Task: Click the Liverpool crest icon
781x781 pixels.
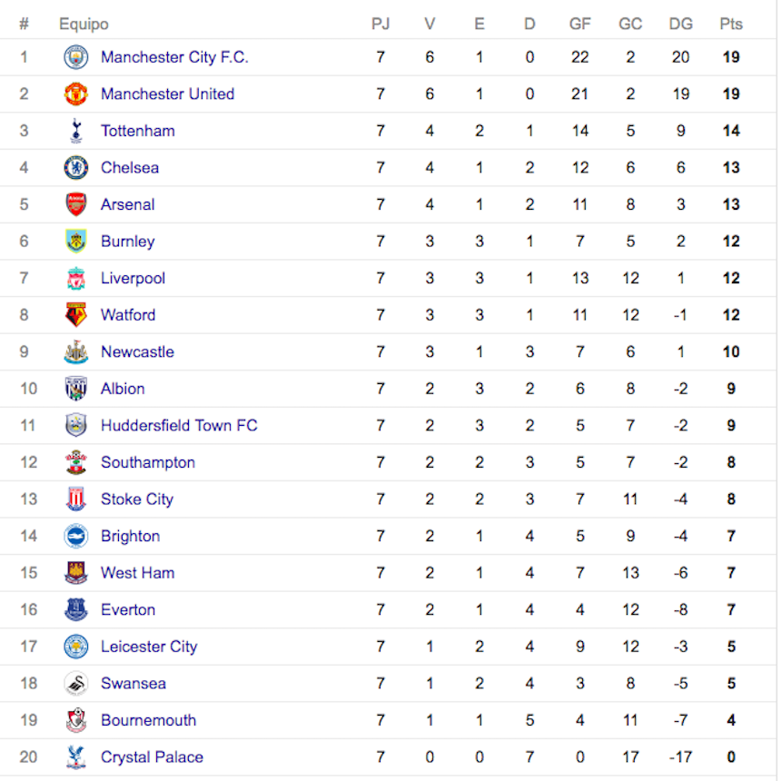Action: pos(76,278)
